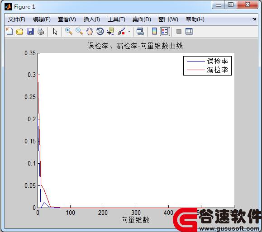Image resolution: width=262 pixels, height=232 pixels.
Task: Click the New Figure icon
Action: tap(10, 31)
